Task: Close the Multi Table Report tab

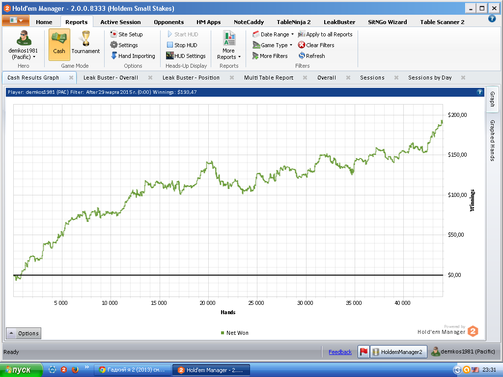Action: (x=305, y=78)
